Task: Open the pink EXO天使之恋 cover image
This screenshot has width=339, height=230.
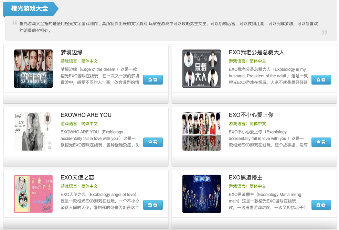Action: (x=33, y=194)
